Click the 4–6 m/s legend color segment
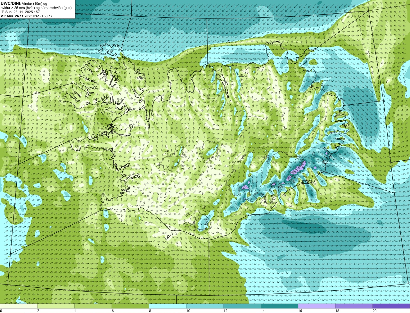The width and height of the screenshot is (410, 313). click(93, 306)
